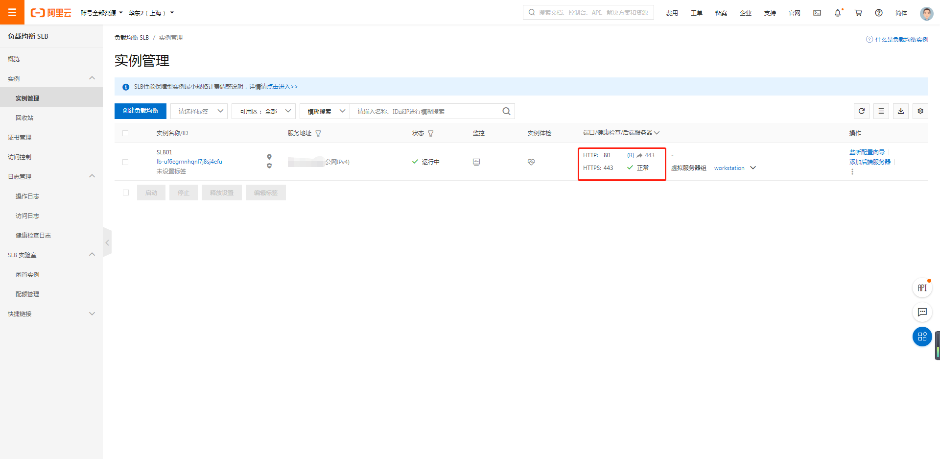940x459 pixels.
Task: Tick the checkbox for the SLB01 instance
Action: (x=125, y=162)
